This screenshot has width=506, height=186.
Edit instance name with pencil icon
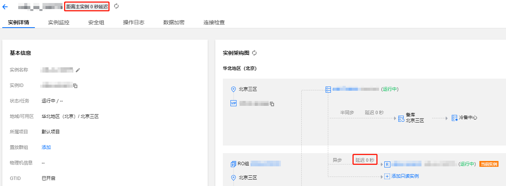pyautogui.click(x=78, y=70)
